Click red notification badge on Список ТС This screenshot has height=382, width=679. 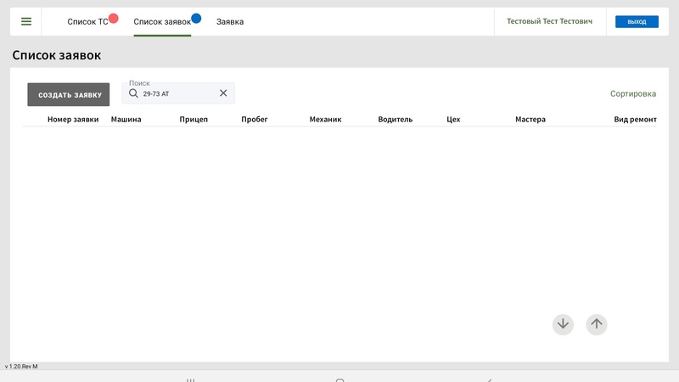click(114, 18)
